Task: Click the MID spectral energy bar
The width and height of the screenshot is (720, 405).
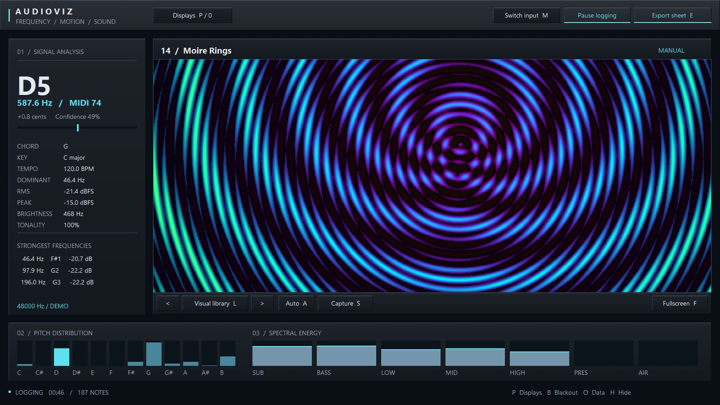Action: pos(475,353)
